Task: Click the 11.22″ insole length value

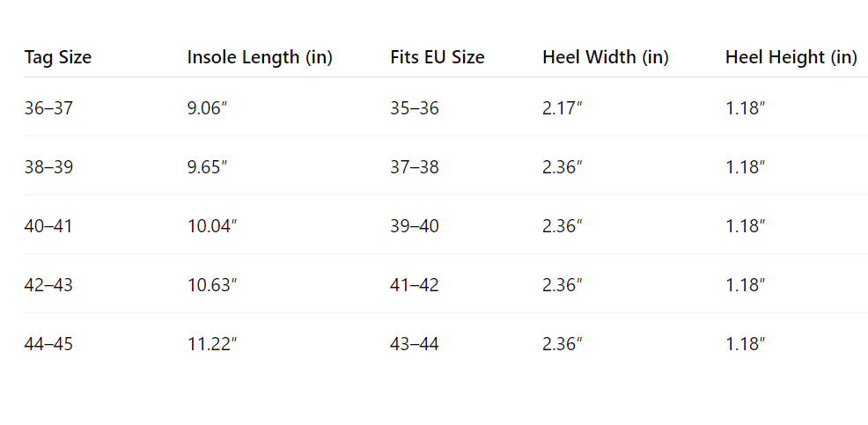Action: pyautogui.click(x=212, y=344)
